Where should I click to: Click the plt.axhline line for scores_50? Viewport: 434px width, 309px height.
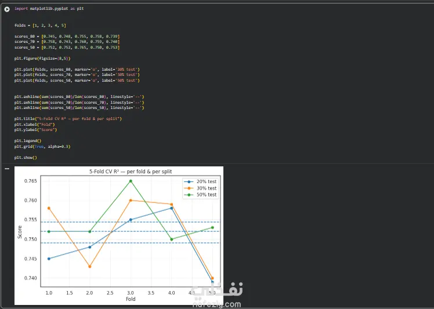pos(79,108)
